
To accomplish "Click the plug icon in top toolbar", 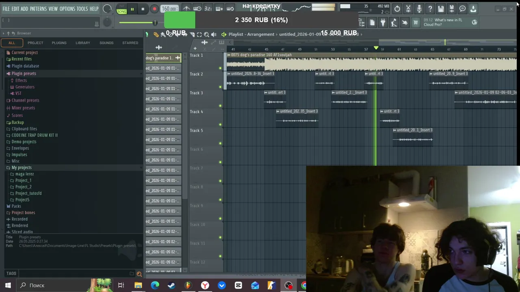I will 383,23.
